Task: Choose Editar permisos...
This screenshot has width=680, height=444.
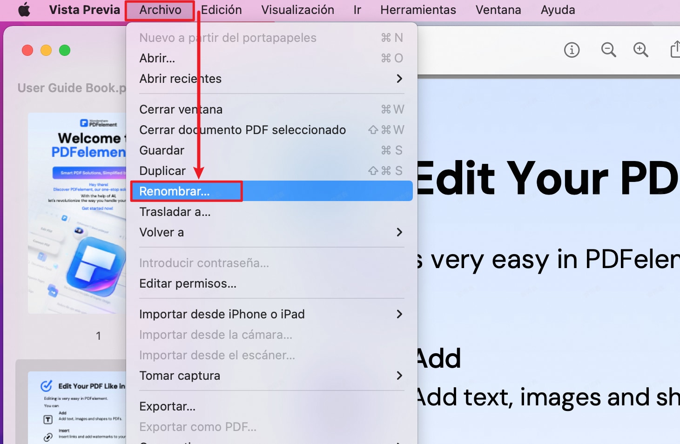Action: (271, 283)
